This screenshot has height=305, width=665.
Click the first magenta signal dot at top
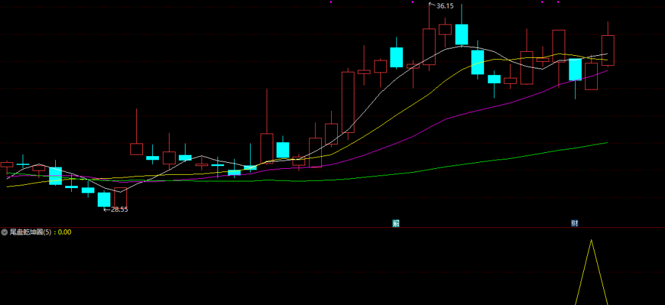[x=331, y=2]
